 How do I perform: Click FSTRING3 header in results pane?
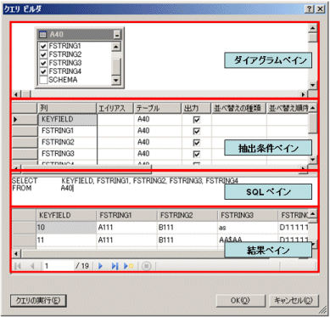pos(248,215)
